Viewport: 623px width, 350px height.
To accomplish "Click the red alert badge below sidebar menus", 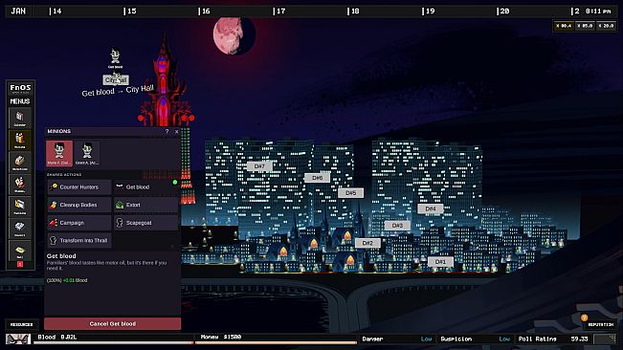I will [20, 264].
